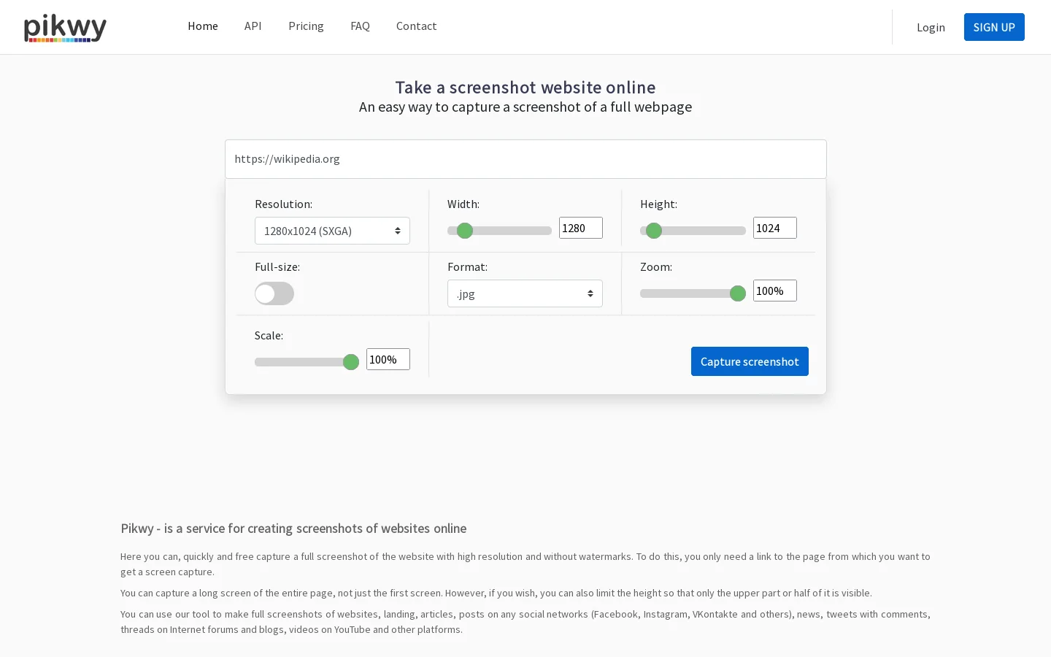Viewport: 1051px width, 657px height.
Task: Click the Zoom slider handle
Action: pyautogui.click(x=738, y=293)
